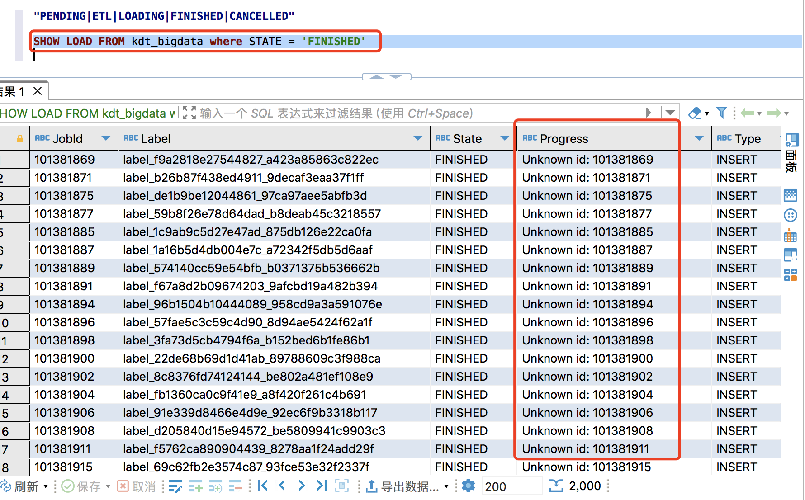Select row header for job 101381896
Image resolution: width=805 pixels, height=500 pixels.
14,322
